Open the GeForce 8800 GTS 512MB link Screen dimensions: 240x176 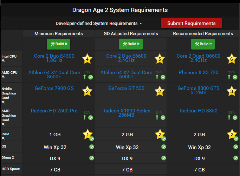pos(199,90)
